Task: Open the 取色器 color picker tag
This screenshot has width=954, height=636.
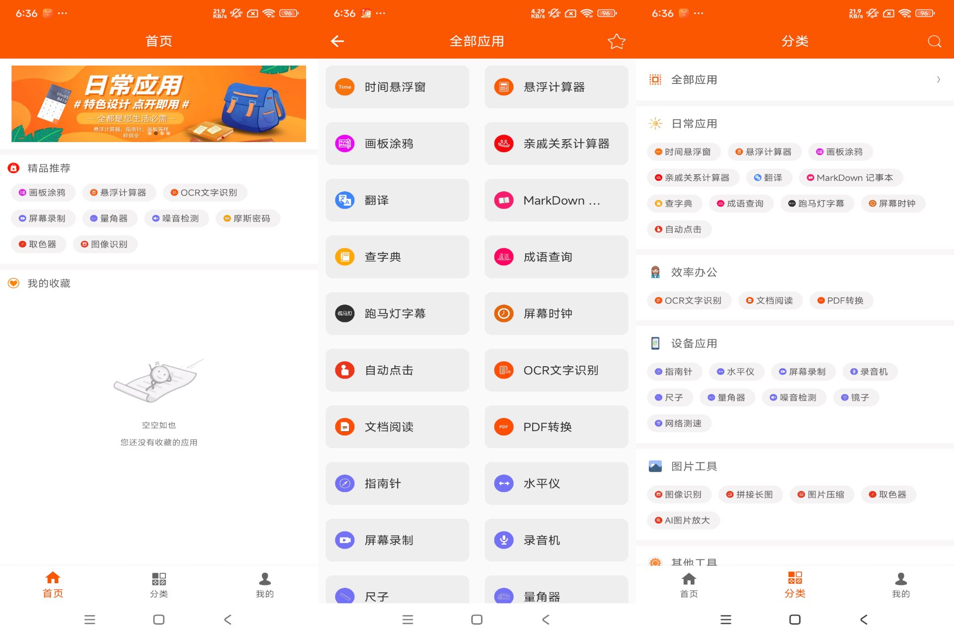Action: coord(38,244)
